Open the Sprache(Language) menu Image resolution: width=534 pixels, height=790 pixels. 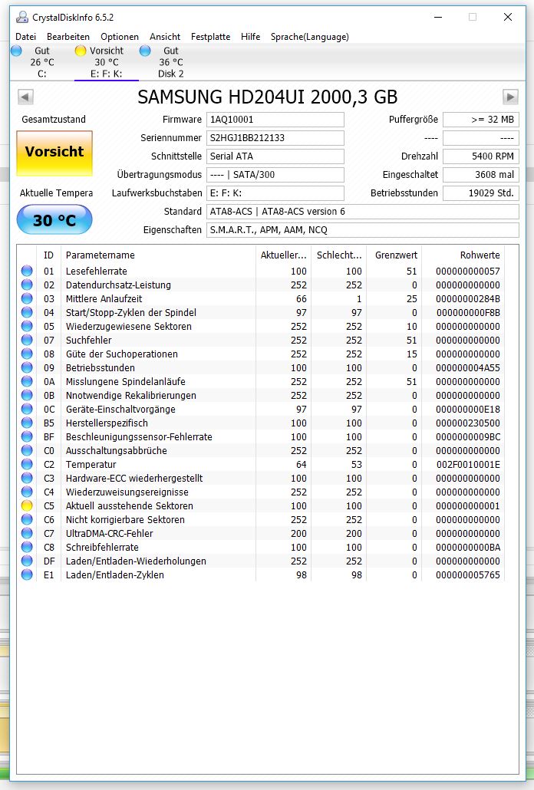(310, 37)
